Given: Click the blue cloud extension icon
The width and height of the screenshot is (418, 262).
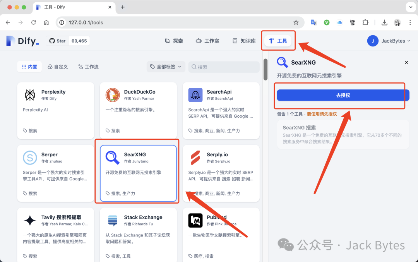Looking at the screenshot, I should (339, 22).
